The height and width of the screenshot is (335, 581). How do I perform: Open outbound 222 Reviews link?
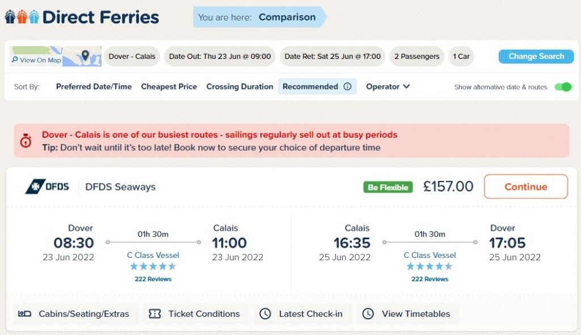point(153,279)
